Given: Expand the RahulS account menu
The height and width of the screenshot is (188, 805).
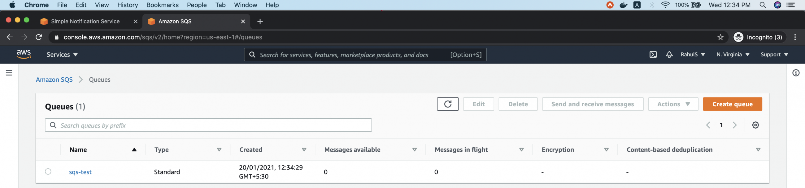Looking at the screenshot, I should [692, 55].
